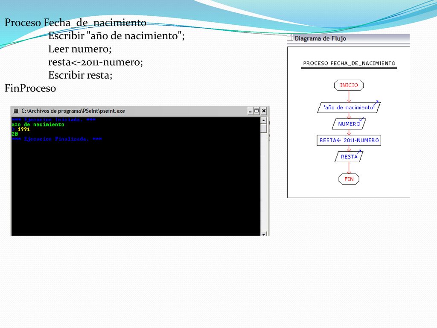This screenshot has width=437, height=328.
Task: Minimize the pseint.exe console window
Action: 250,111
